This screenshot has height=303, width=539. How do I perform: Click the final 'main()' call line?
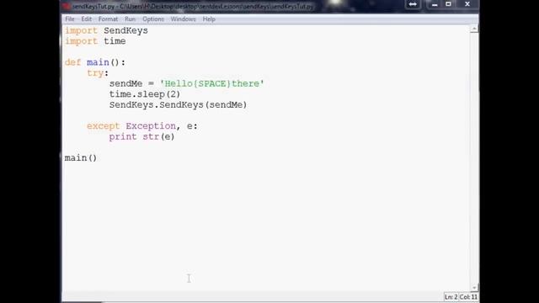(x=81, y=158)
